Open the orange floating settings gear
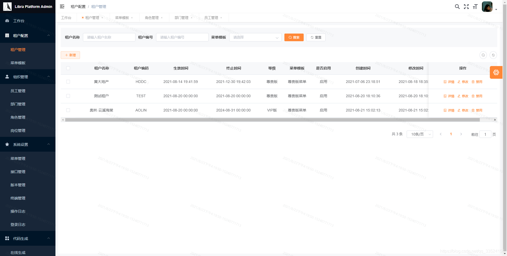 496,72
